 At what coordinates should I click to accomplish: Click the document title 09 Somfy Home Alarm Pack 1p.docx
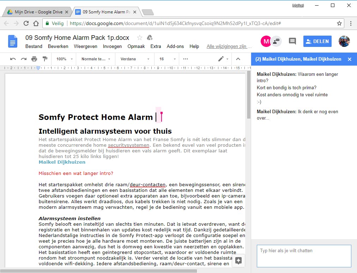[77, 38]
